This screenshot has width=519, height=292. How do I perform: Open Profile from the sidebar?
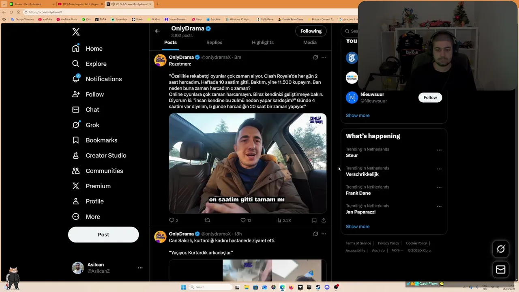[x=88, y=201]
